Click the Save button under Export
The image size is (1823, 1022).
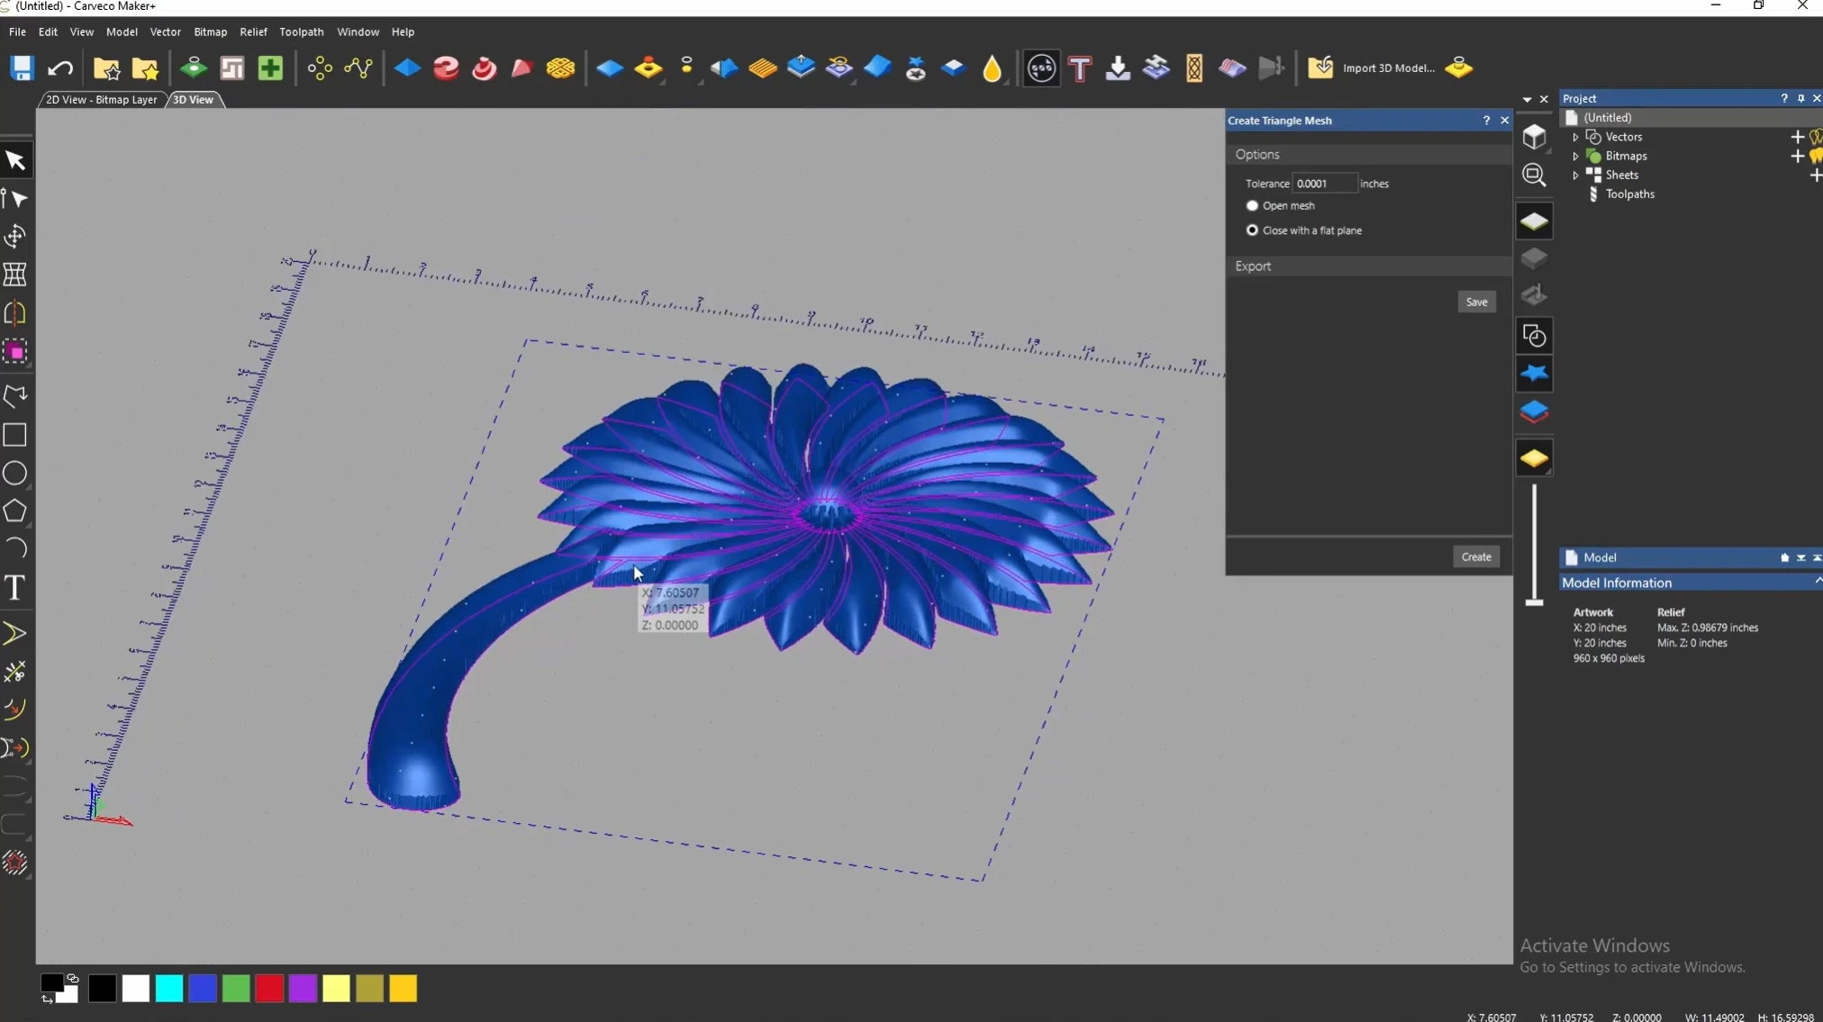[1476, 302]
